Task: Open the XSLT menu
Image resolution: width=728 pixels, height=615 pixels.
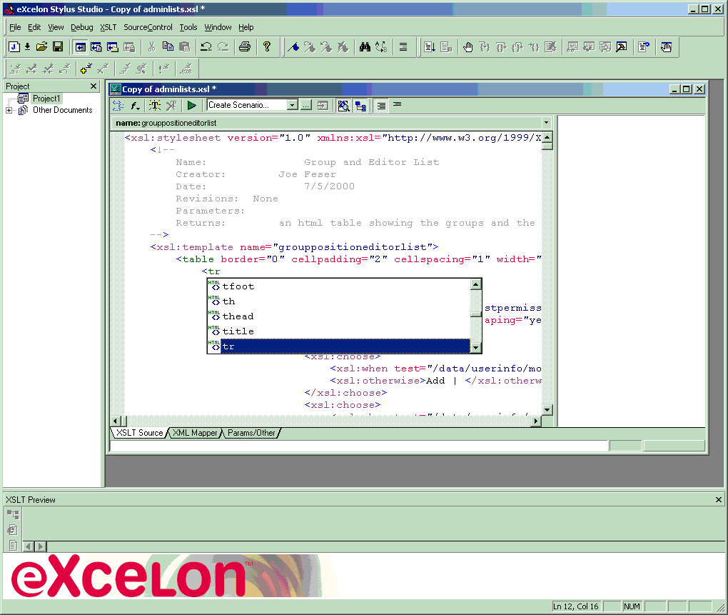Action: [x=108, y=27]
